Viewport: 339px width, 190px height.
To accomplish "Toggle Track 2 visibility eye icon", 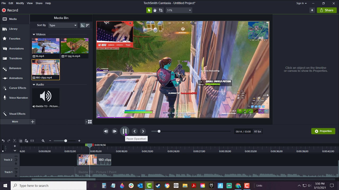I will point(16,156).
